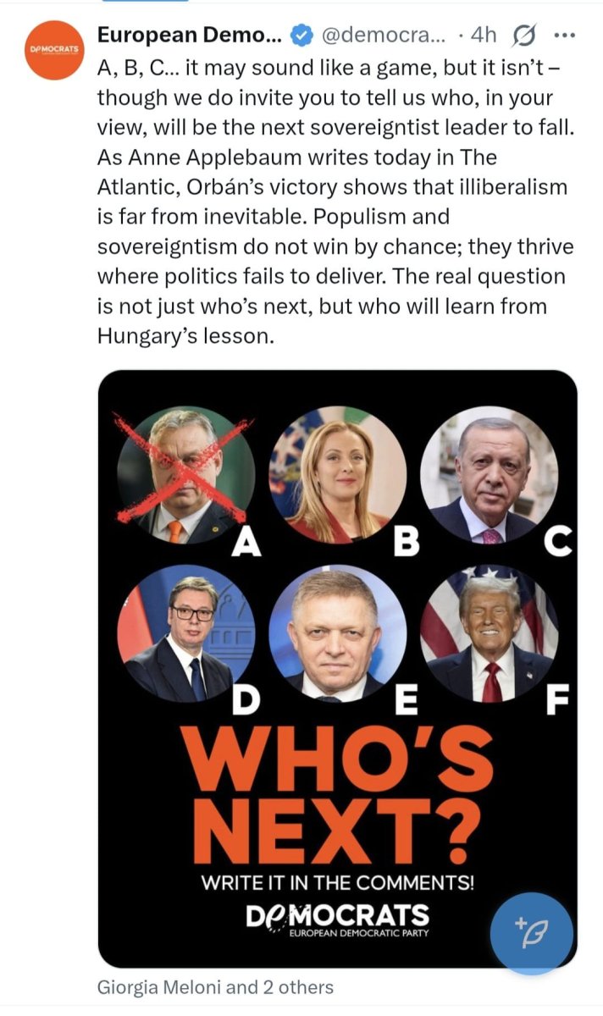The width and height of the screenshot is (603, 1016).
Task: Click the 'Hungary's lesson' closing line
Action: click(x=186, y=335)
